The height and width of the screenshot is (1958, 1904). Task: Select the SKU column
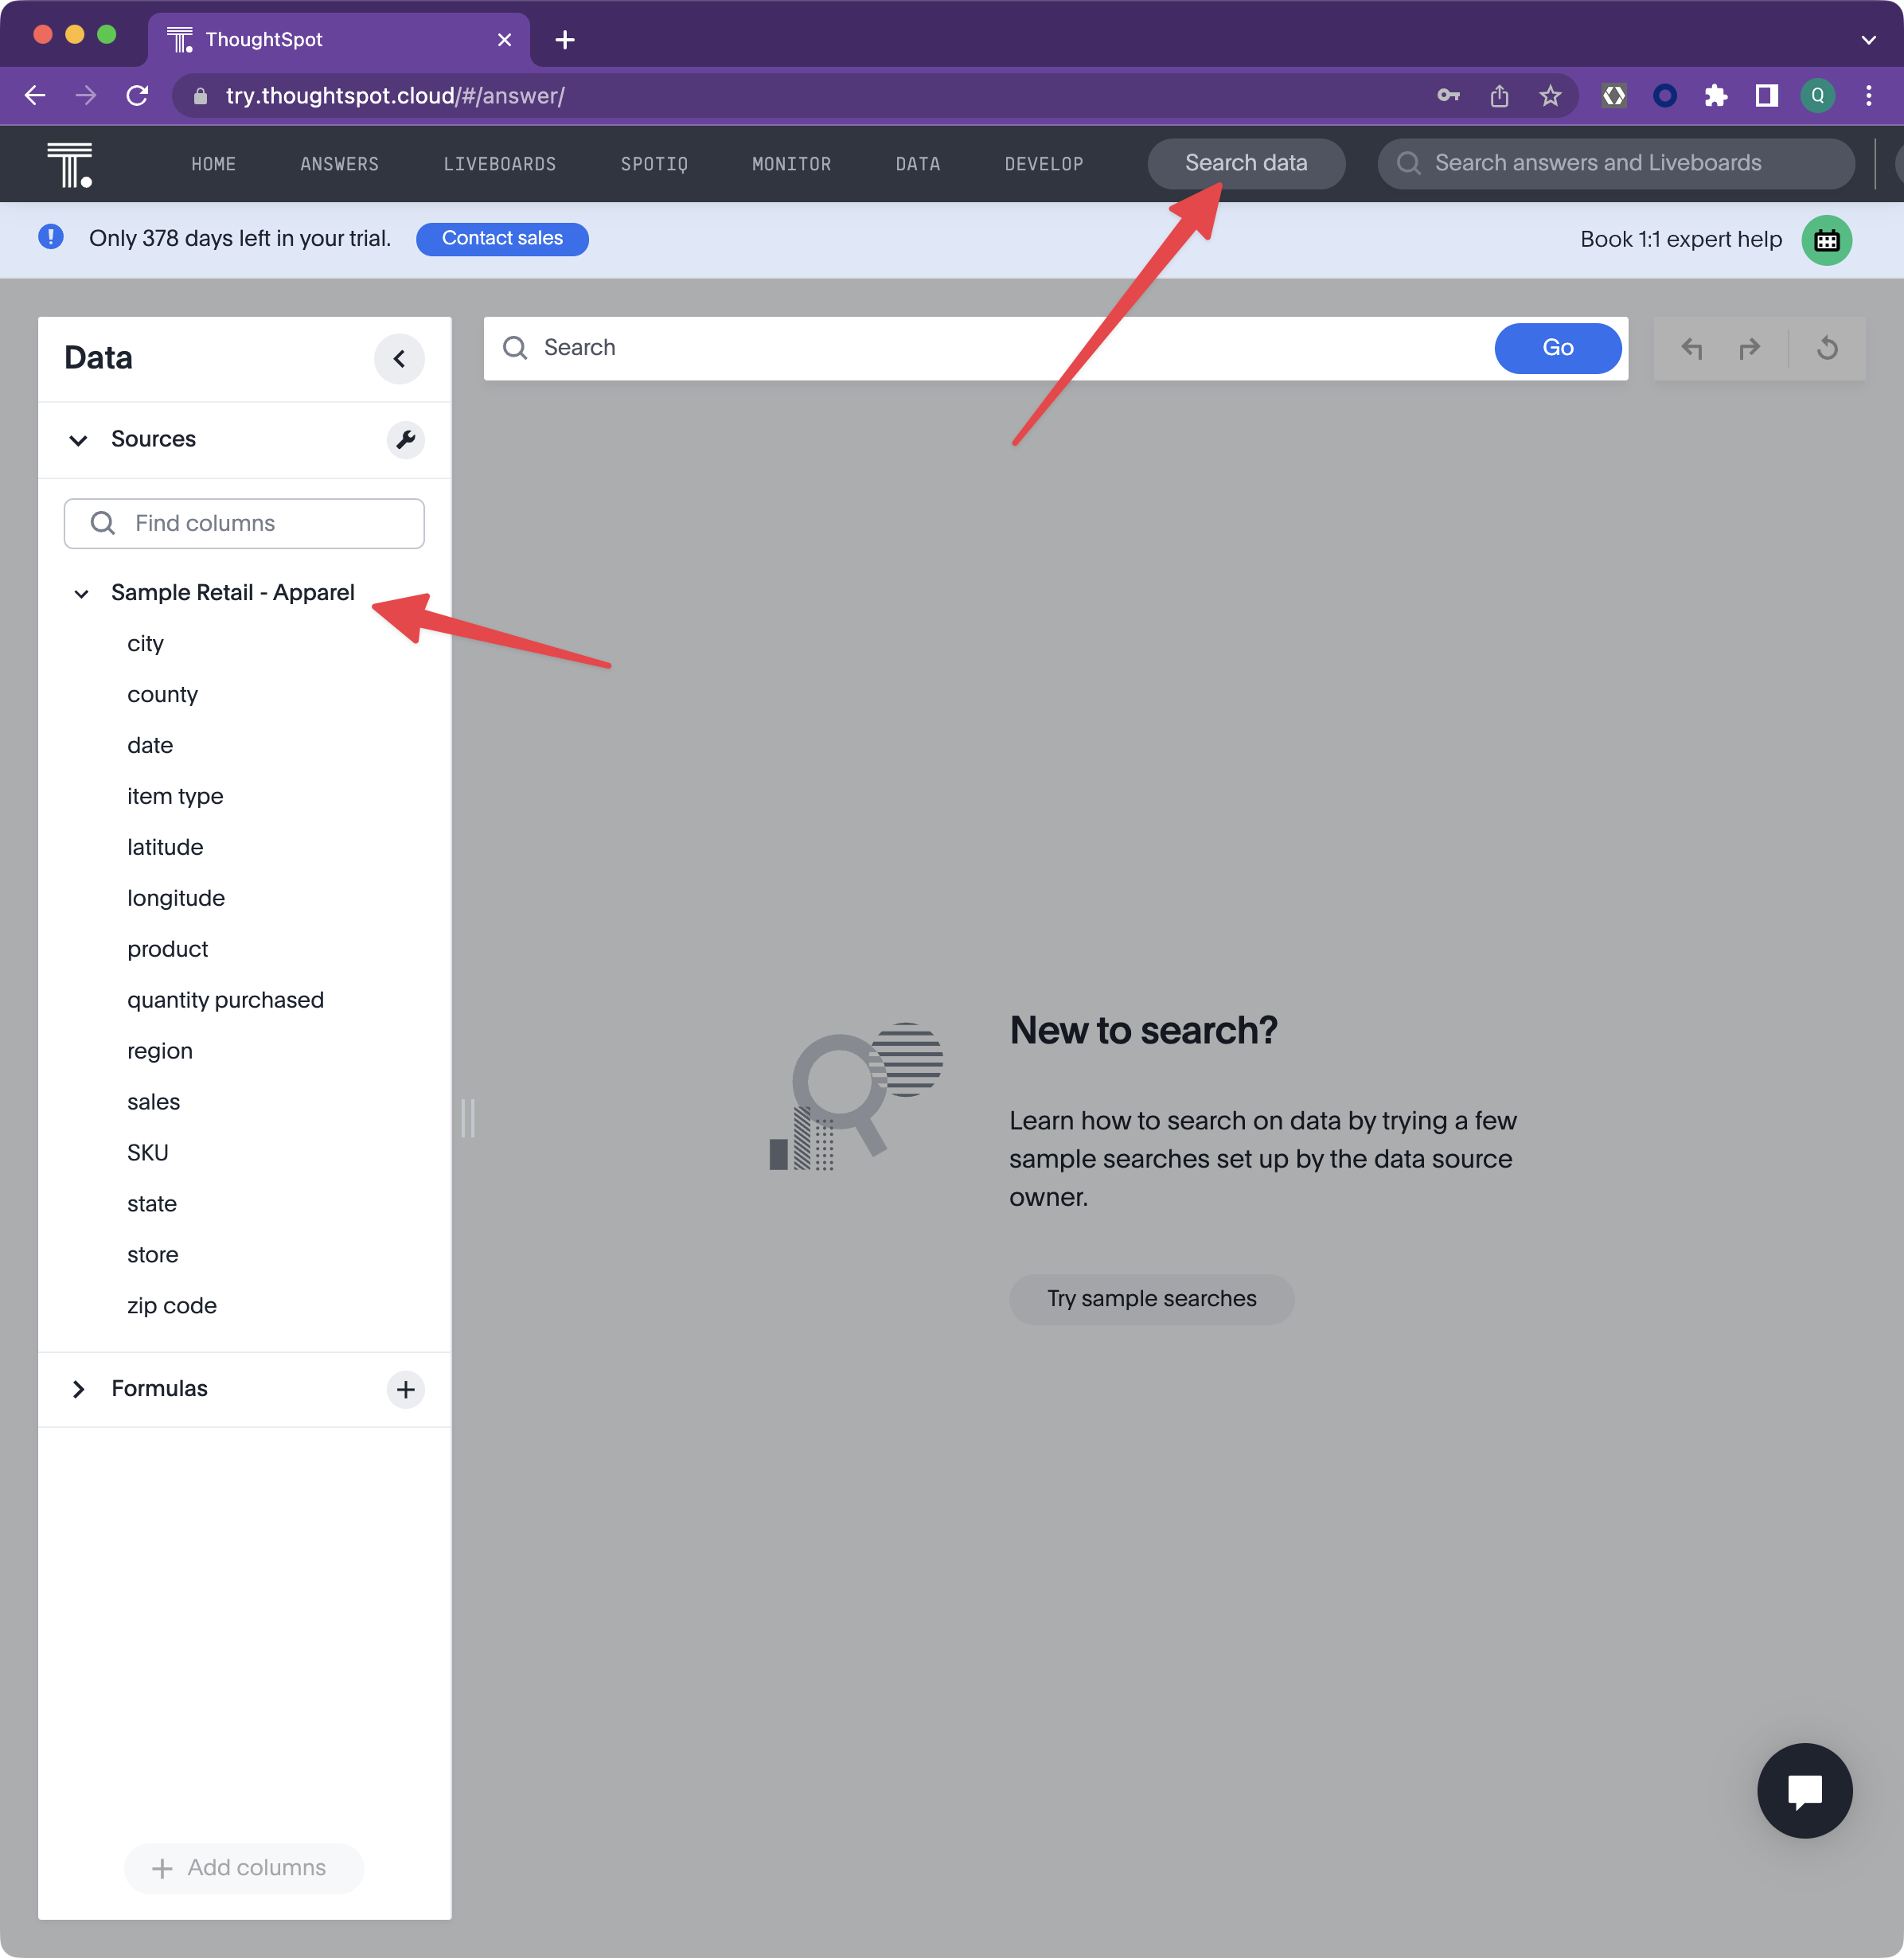(x=147, y=1154)
